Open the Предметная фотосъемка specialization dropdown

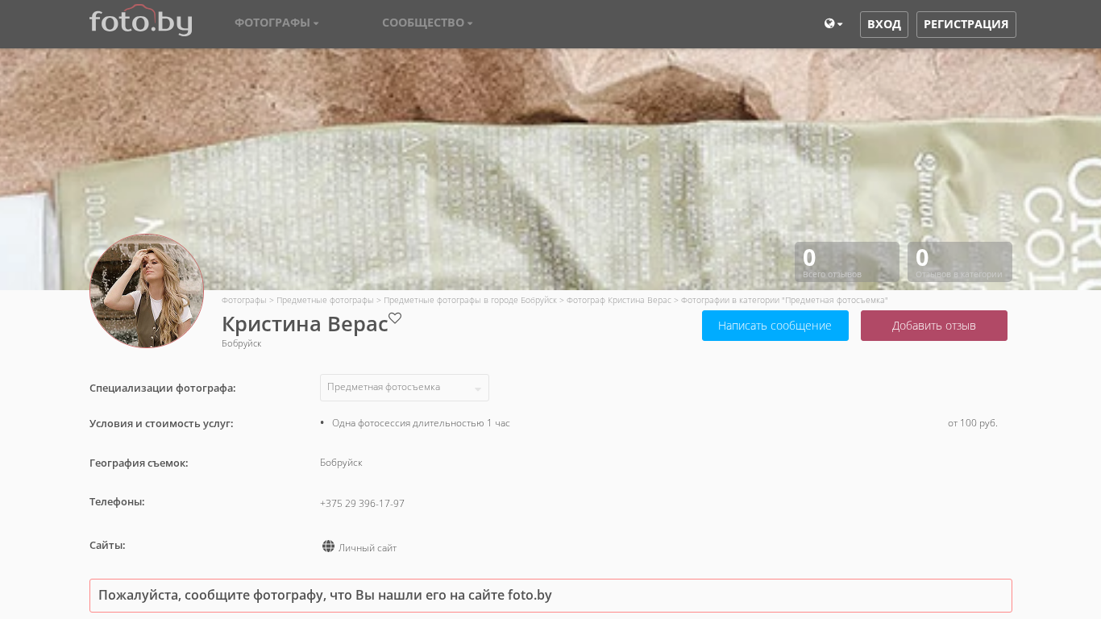(x=404, y=388)
